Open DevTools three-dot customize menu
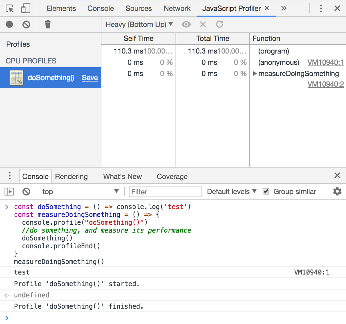This screenshot has height=324, width=346. (320, 9)
